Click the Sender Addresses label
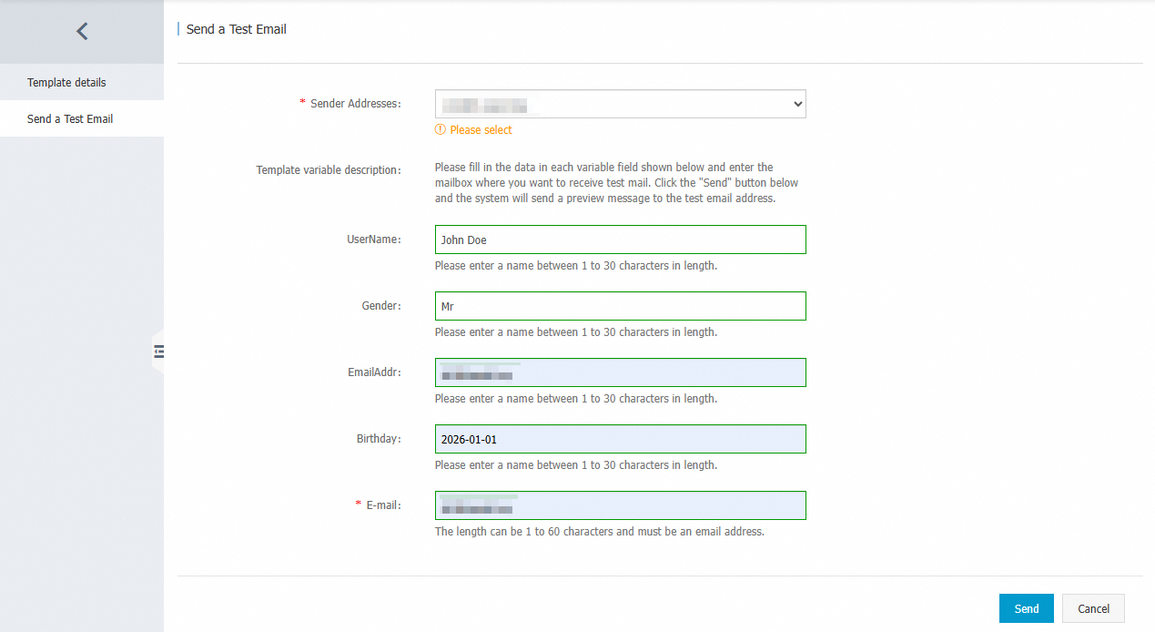This screenshot has width=1155, height=632. (355, 104)
